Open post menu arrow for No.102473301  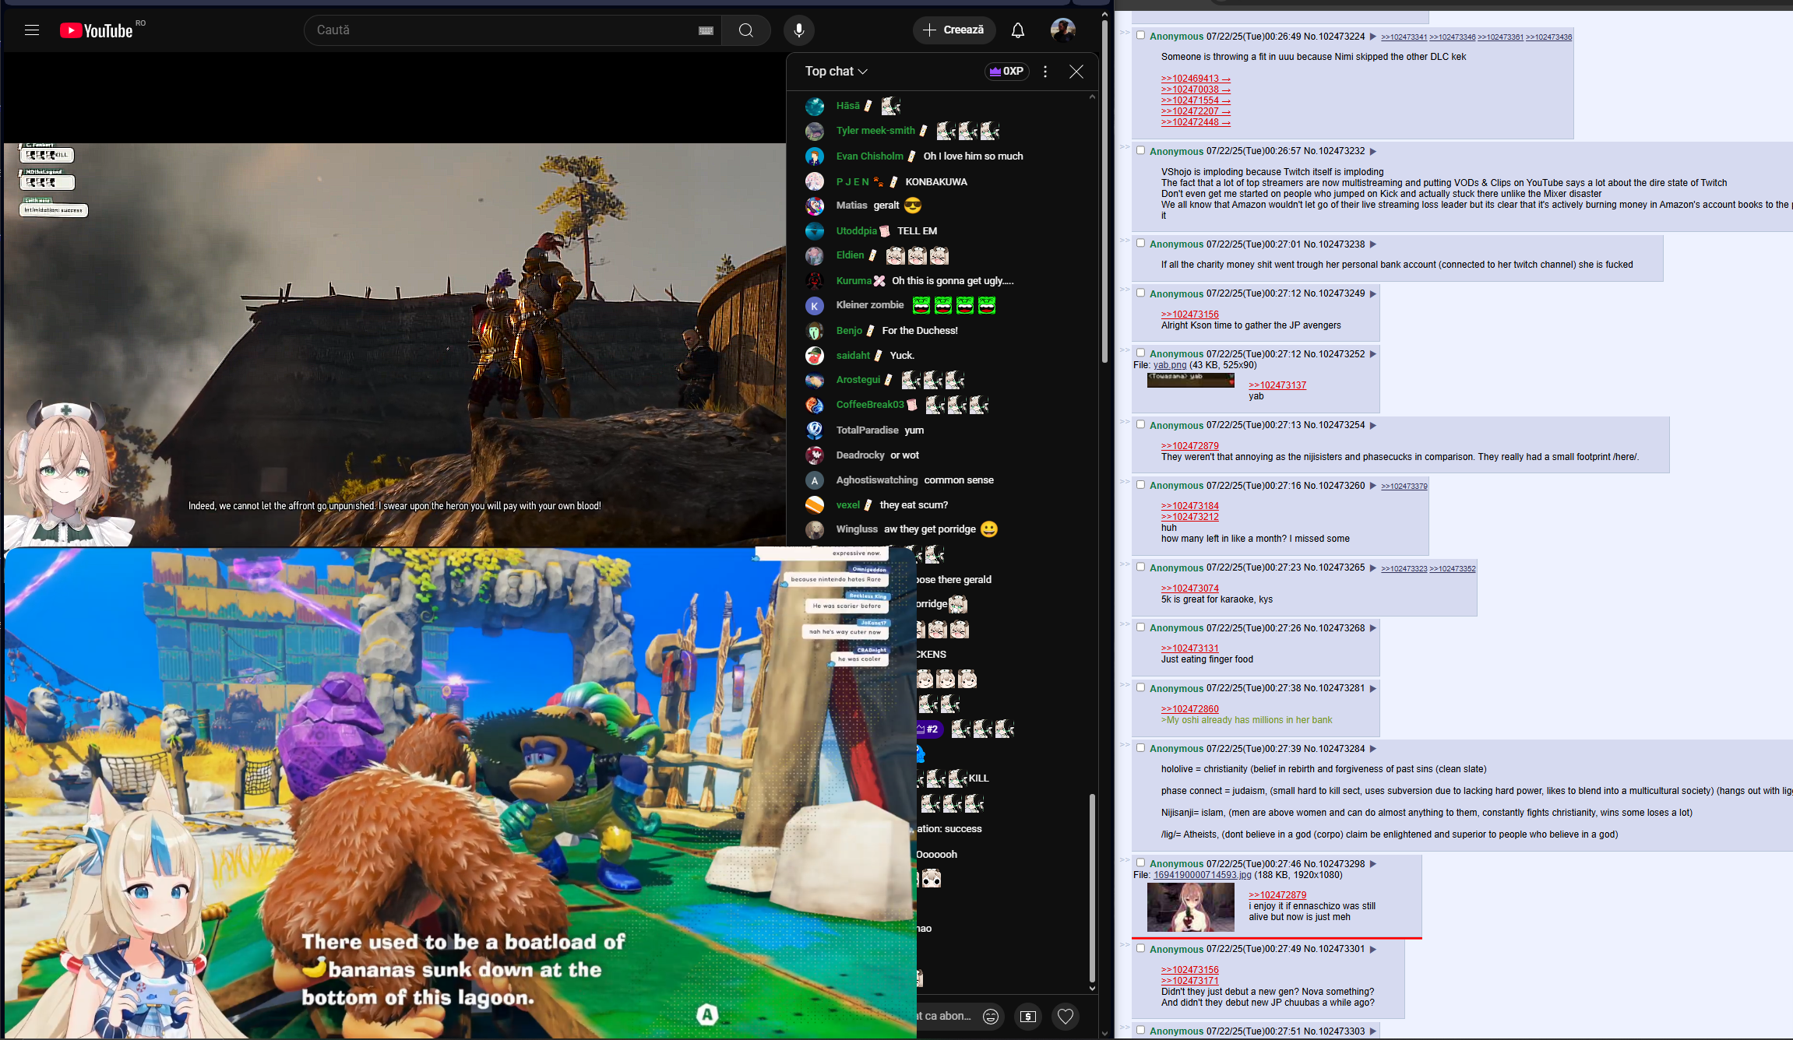click(x=1373, y=950)
